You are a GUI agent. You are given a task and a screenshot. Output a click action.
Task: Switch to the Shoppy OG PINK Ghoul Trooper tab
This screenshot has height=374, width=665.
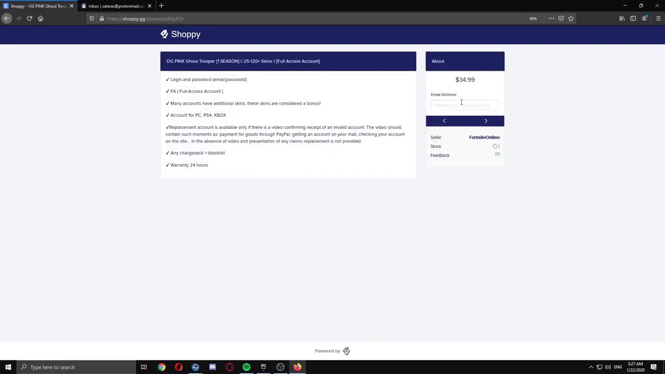click(x=37, y=6)
